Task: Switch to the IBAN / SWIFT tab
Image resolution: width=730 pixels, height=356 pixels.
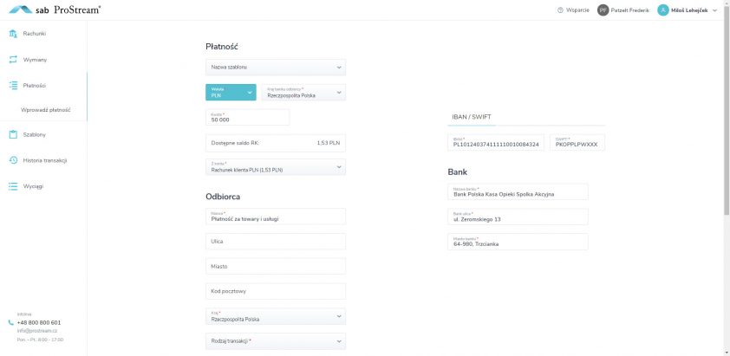Action: click(472, 116)
